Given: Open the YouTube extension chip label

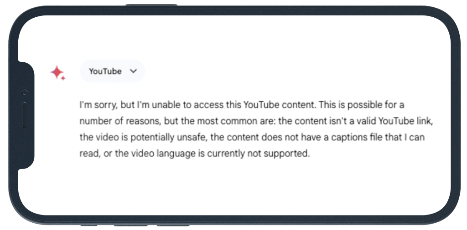Looking at the screenshot, I should 105,71.
